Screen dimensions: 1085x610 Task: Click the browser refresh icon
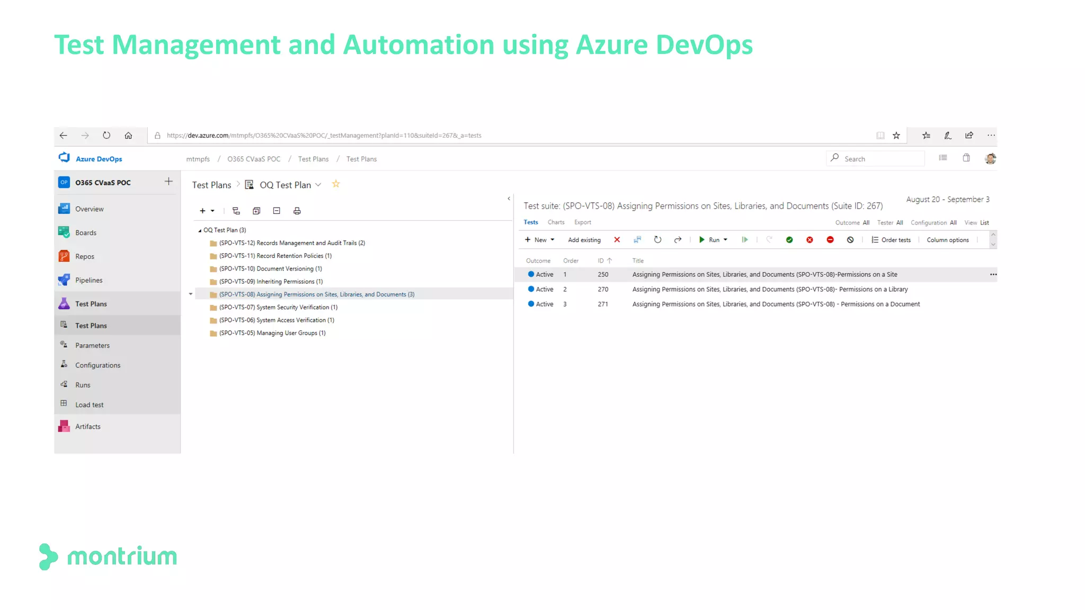[x=106, y=136]
